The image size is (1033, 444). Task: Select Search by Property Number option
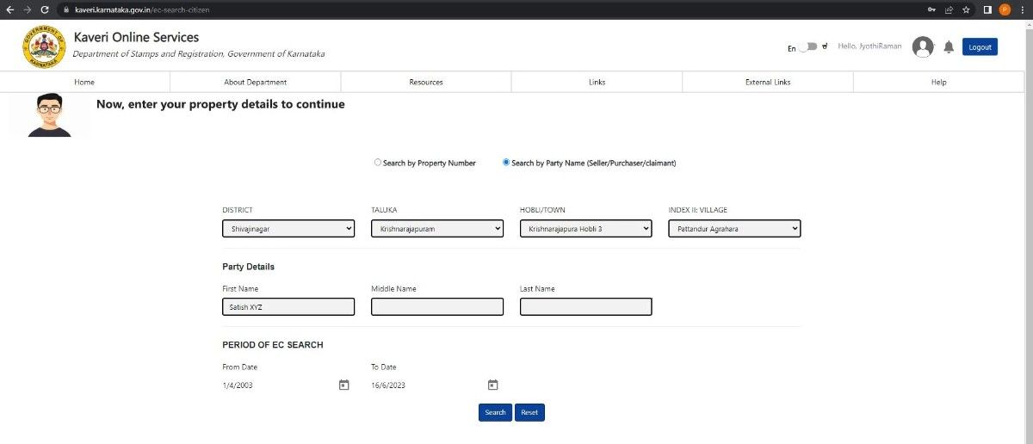[377, 163]
